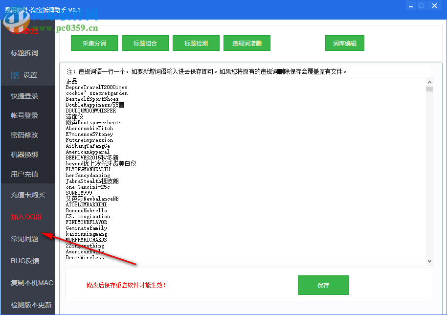This screenshot has width=447, height=315.
Task: Click the 标题检测 green button
Action: [196, 44]
